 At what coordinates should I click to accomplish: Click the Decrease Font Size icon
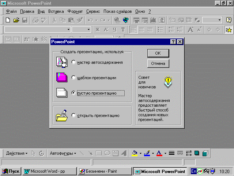199,30
